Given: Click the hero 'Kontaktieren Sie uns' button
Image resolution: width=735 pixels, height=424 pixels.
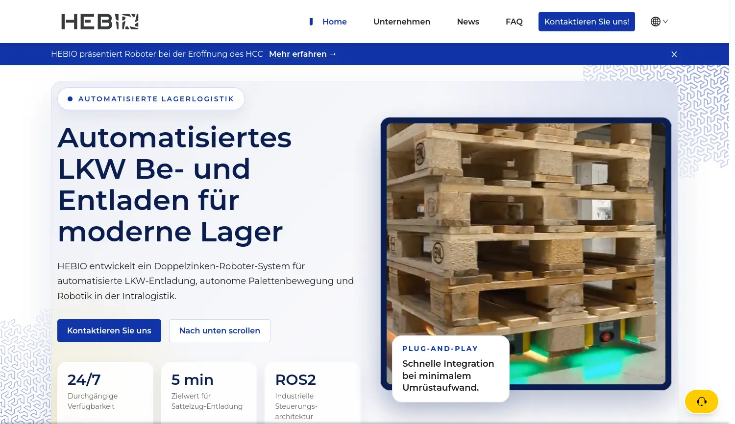Looking at the screenshot, I should tap(109, 330).
